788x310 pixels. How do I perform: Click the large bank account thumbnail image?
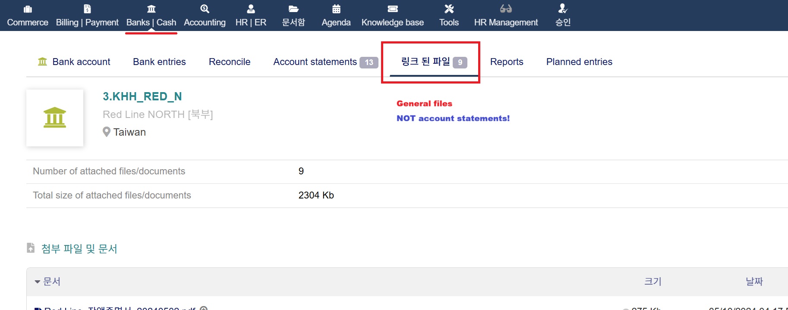click(55, 118)
